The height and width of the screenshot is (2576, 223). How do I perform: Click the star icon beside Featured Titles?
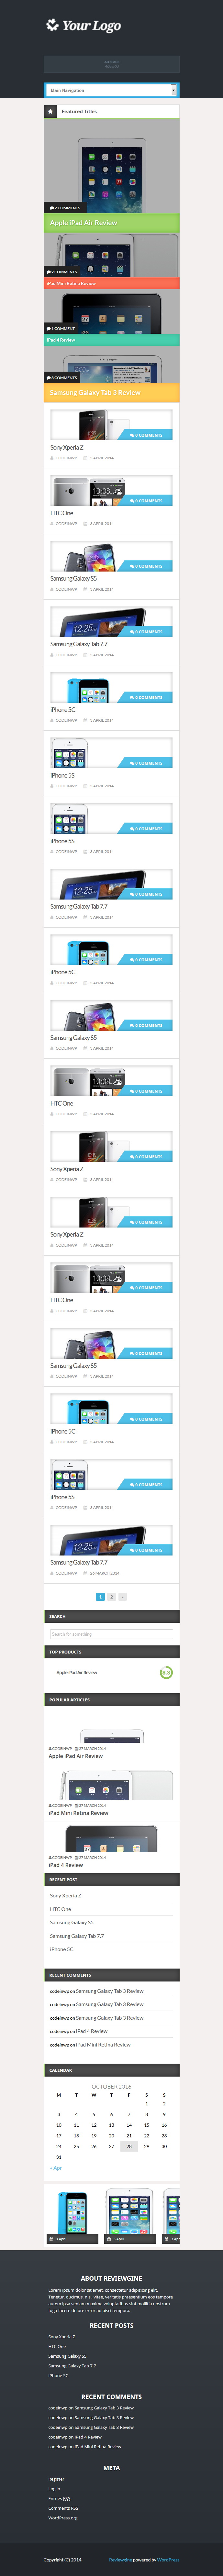pyautogui.click(x=50, y=111)
